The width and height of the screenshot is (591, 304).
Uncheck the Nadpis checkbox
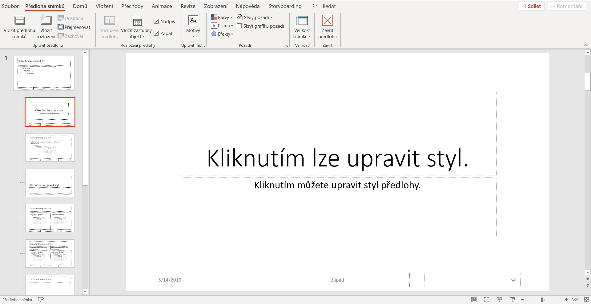156,21
